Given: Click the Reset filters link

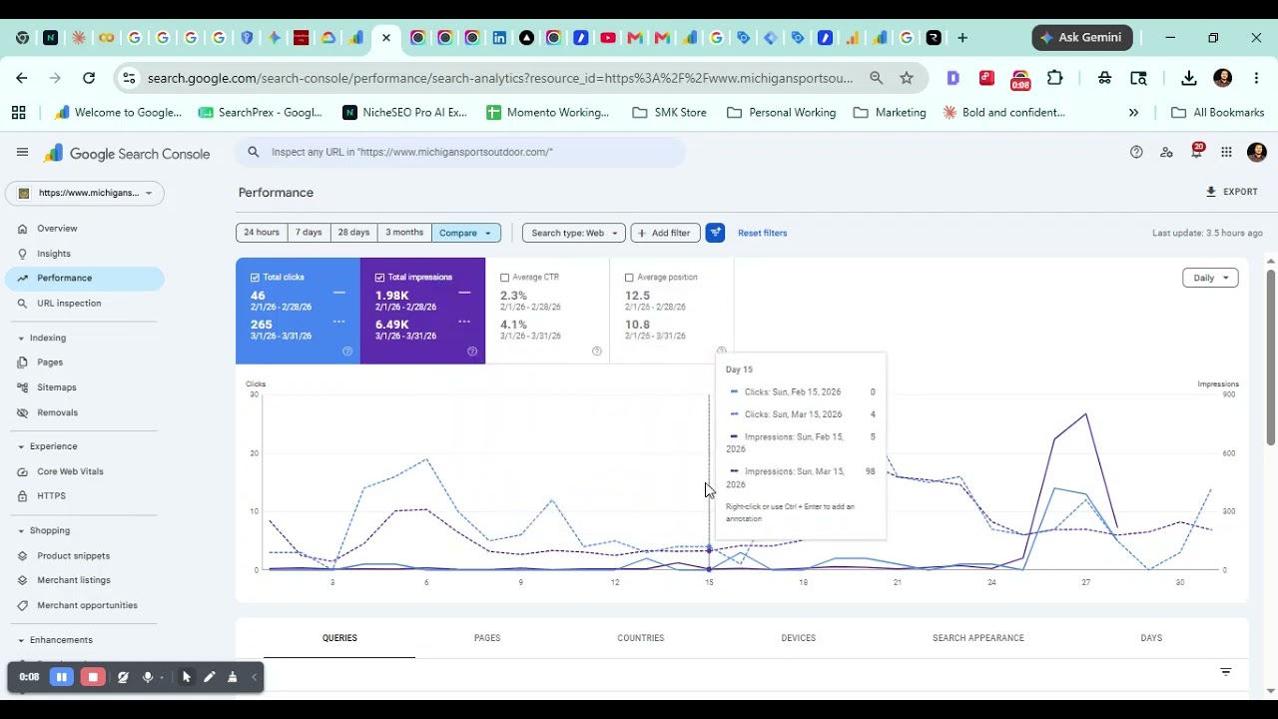Looking at the screenshot, I should coord(763,233).
